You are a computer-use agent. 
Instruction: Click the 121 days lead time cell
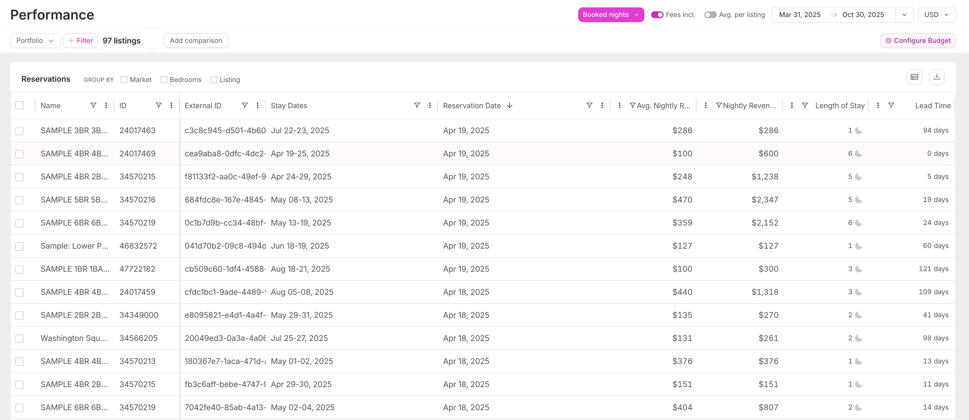934,269
